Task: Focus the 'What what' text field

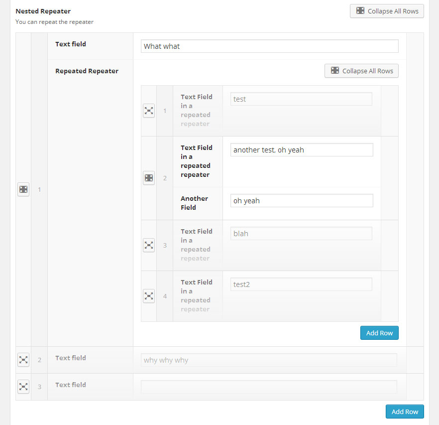Action: point(270,46)
